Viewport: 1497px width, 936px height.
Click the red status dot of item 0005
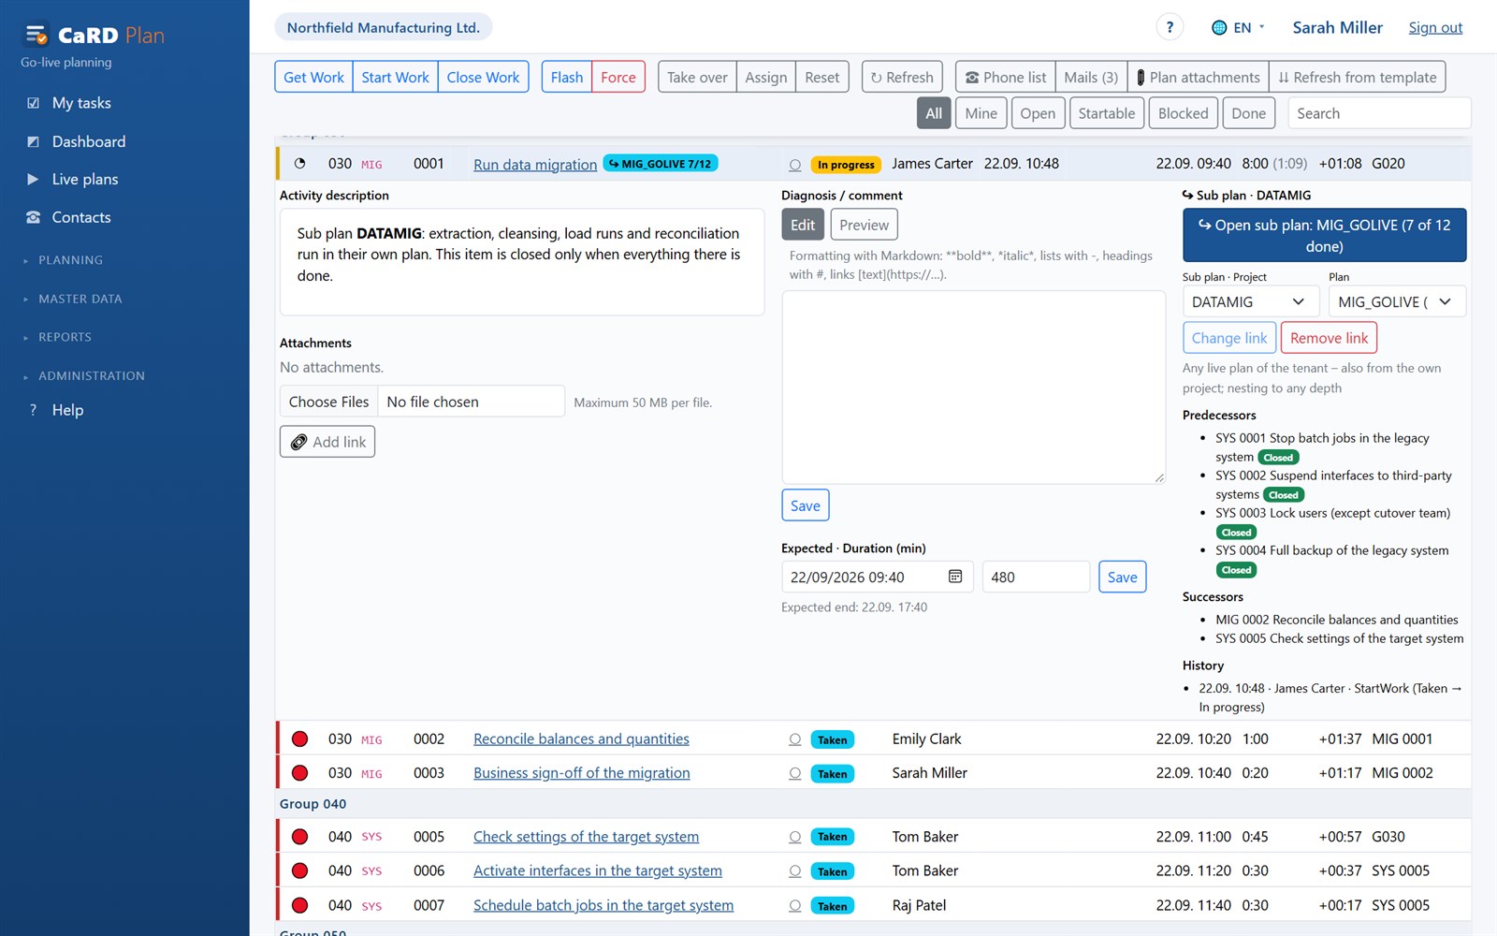pos(300,837)
